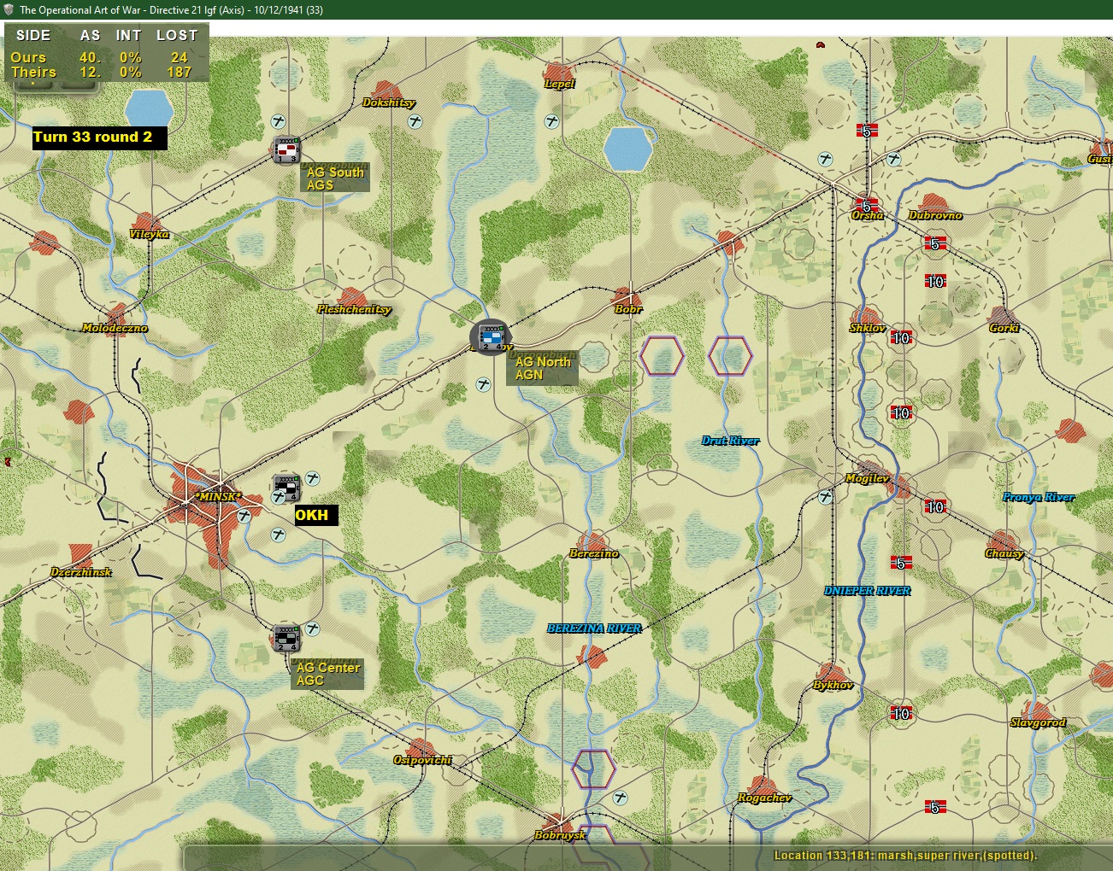
Task: Click airfield icon below Lepel
Action: point(551,121)
